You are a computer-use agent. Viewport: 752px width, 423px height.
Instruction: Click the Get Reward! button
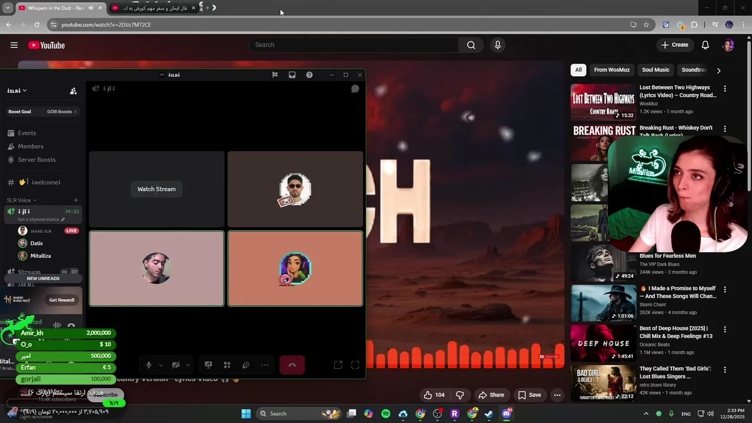(x=62, y=300)
